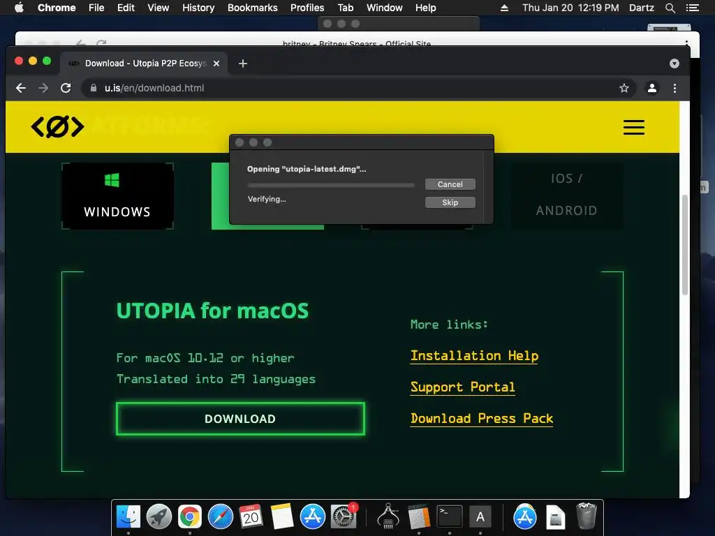The height and width of the screenshot is (536, 715).
Task: Open App Store icon beside Notes
Action: point(312,517)
